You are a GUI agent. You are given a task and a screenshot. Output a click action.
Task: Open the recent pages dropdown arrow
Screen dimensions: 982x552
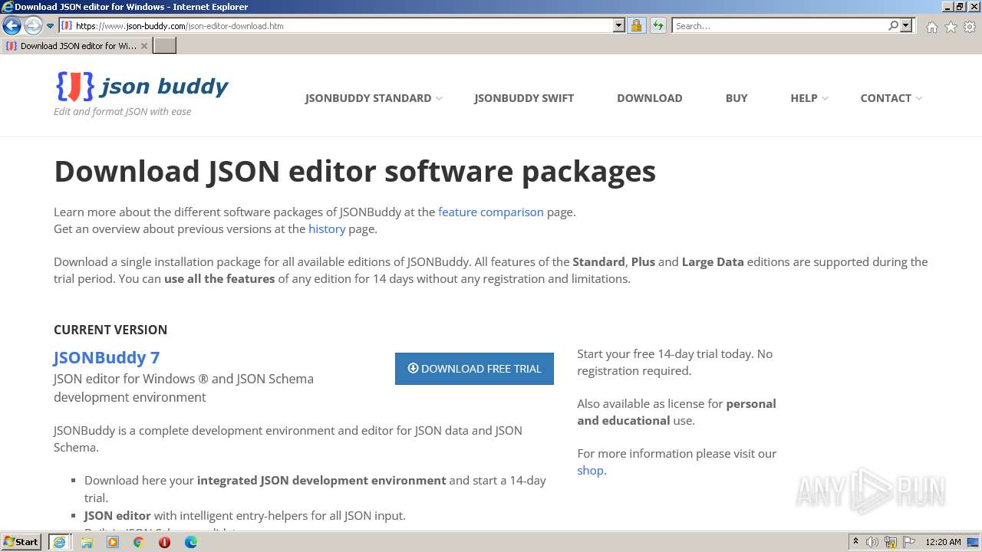pos(51,26)
